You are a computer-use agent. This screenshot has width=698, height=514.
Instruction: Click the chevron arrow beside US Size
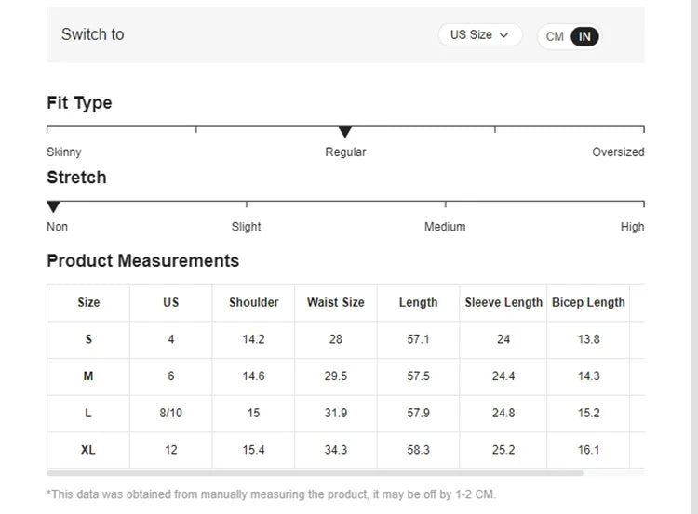tap(504, 35)
